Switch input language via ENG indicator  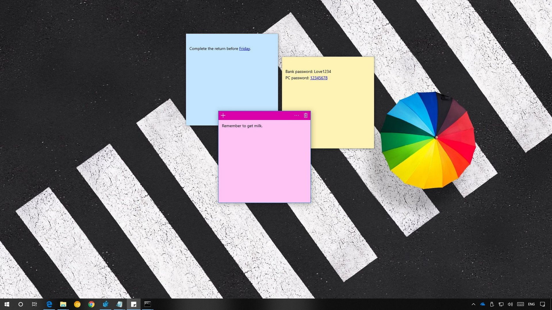530,304
